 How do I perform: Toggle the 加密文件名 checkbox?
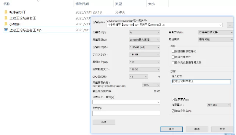[x=173, y=111]
